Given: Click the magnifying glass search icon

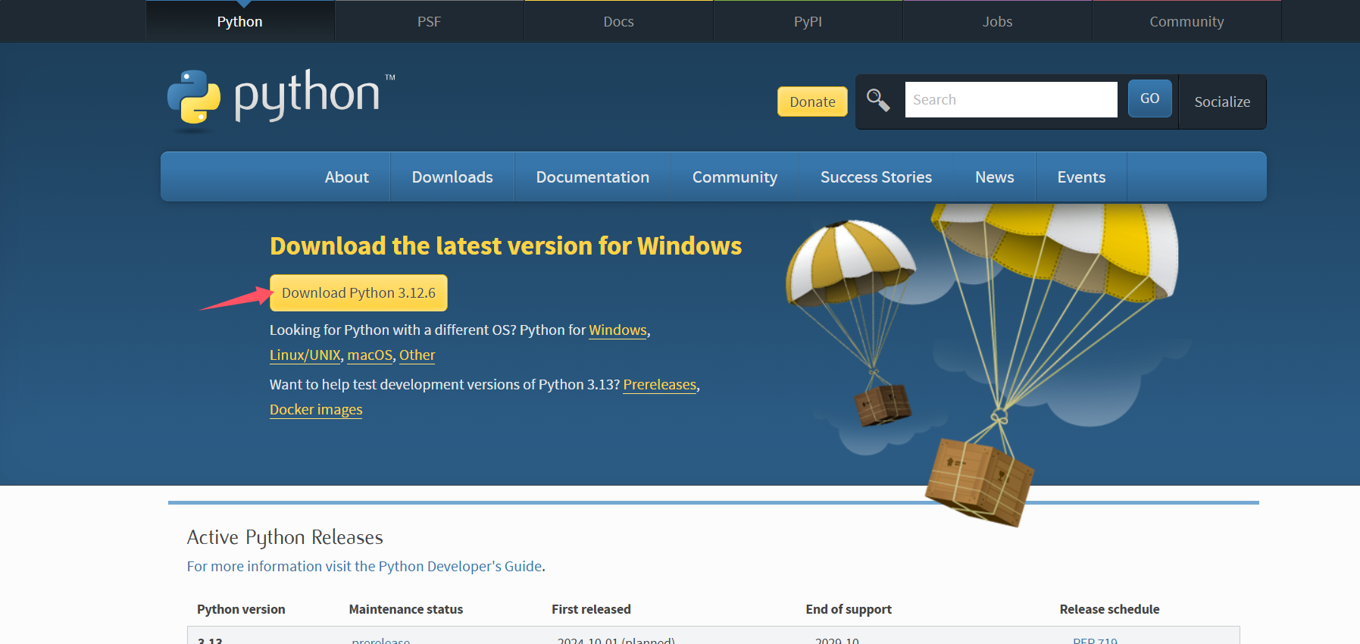Looking at the screenshot, I should (x=878, y=100).
